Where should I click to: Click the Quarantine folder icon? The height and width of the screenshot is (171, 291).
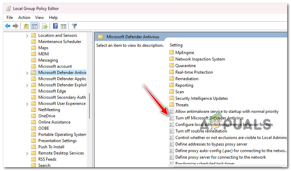172,65
